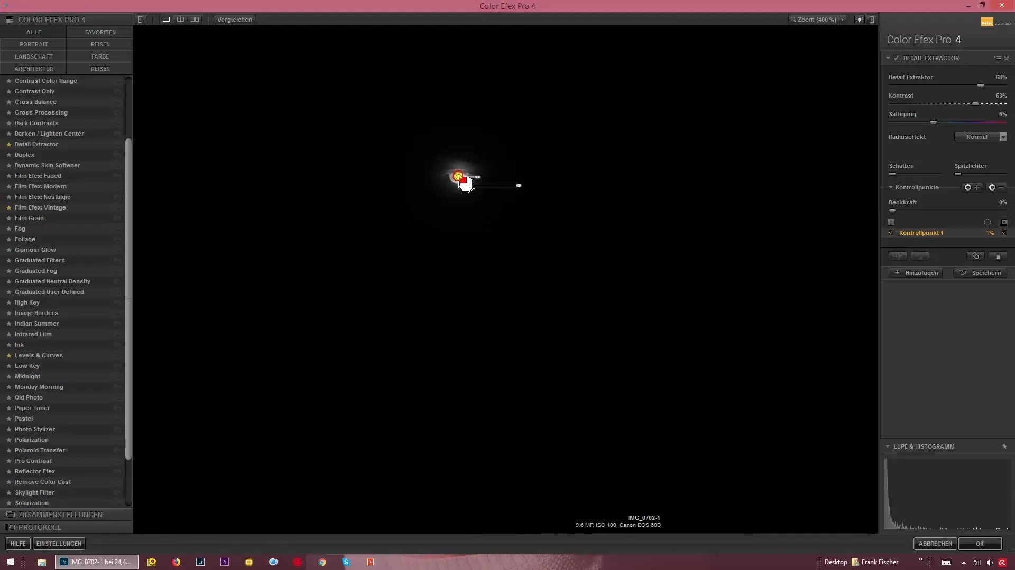Select the Landschaft category tab
The image size is (1015, 570).
(x=33, y=56)
